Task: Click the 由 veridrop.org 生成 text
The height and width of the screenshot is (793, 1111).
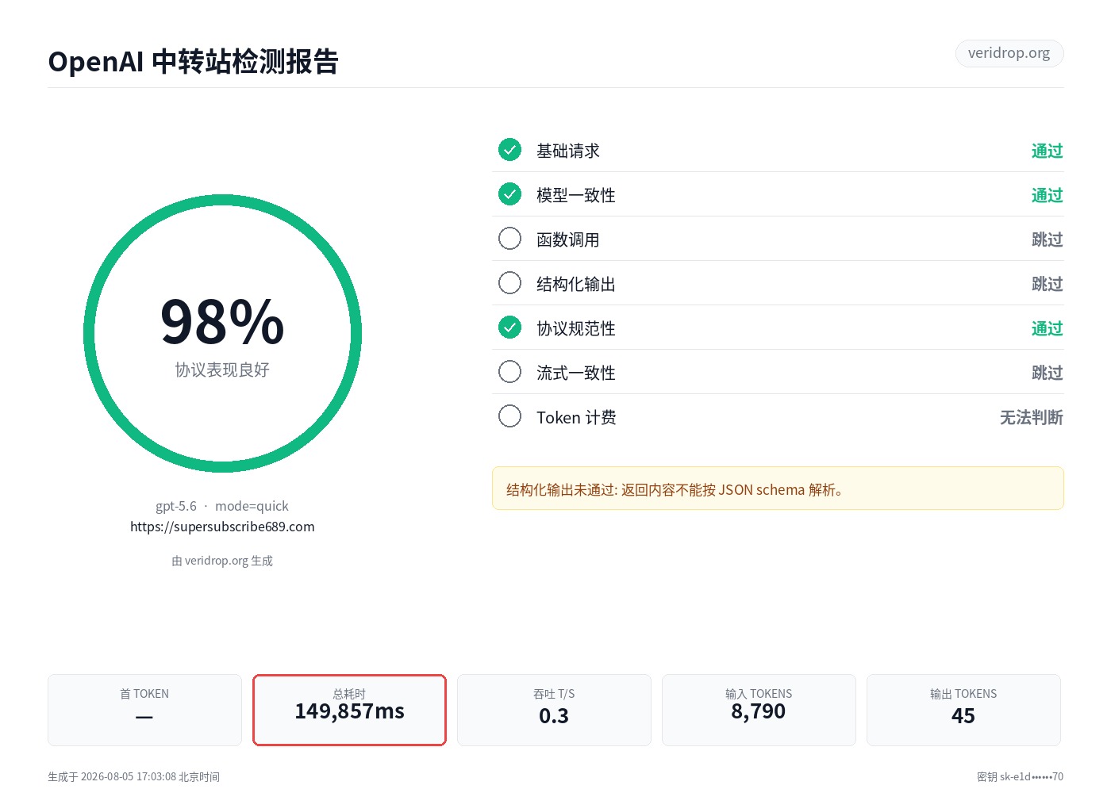Action: point(222,561)
